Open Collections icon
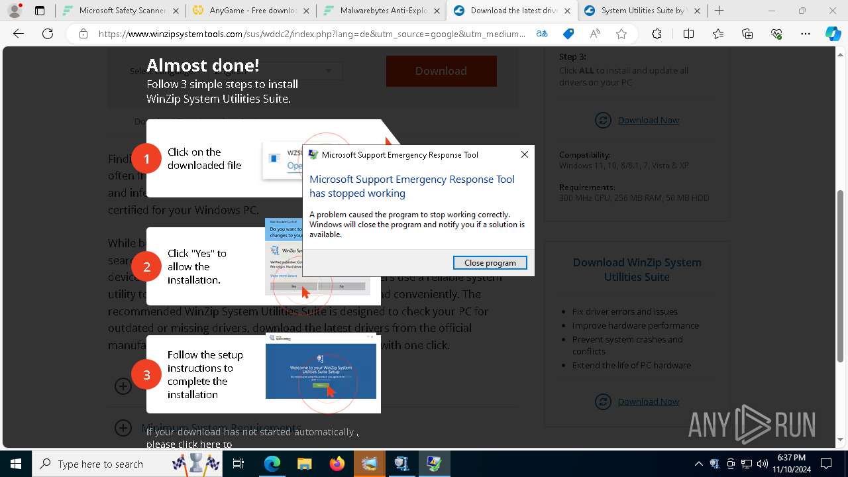 [747, 34]
